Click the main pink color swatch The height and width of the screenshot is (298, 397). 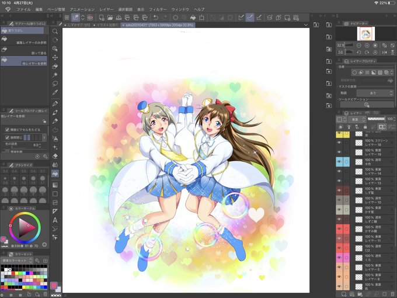(54, 286)
